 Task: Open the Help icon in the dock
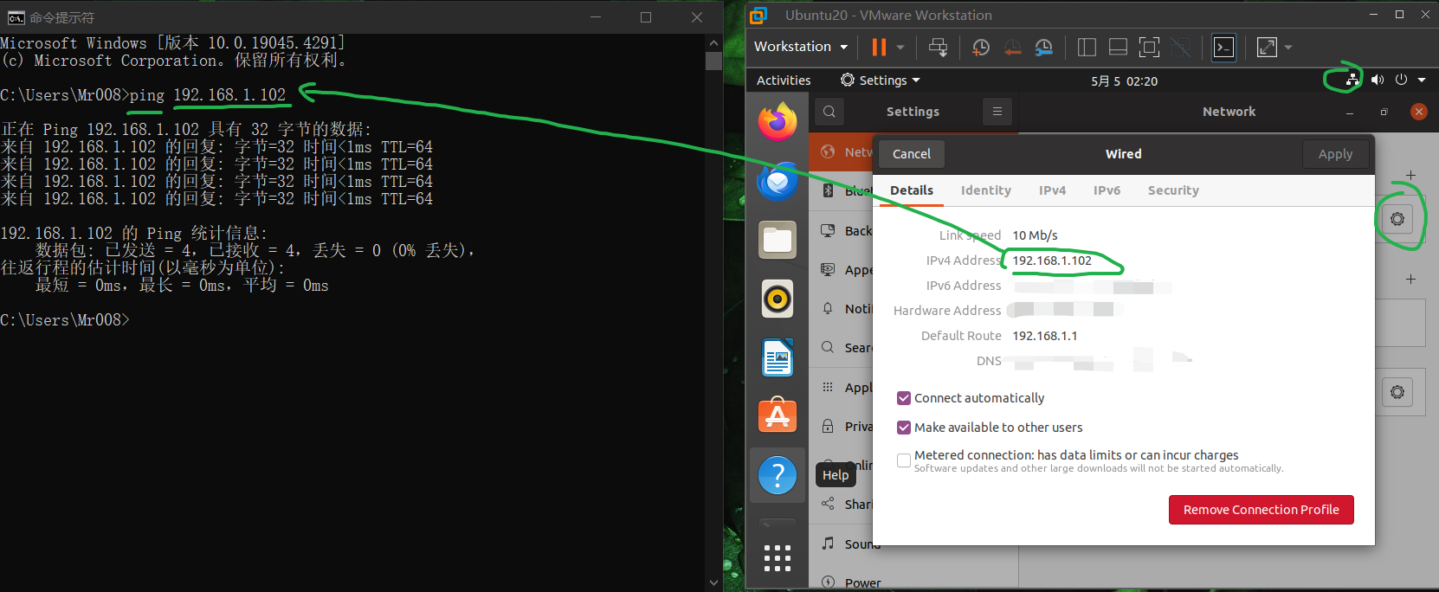778,475
